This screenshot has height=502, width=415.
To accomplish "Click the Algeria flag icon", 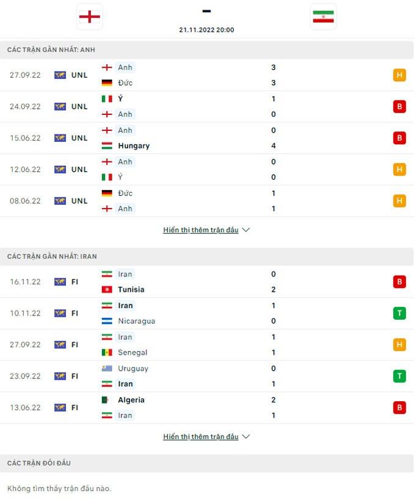I will click(x=107, y=400).
